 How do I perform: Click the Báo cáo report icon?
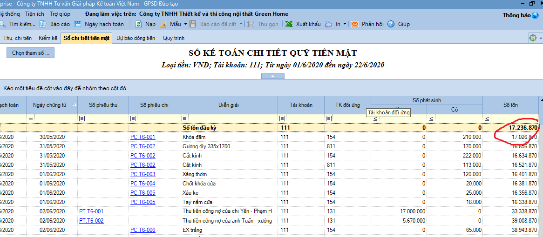click(x=43, y=24)
